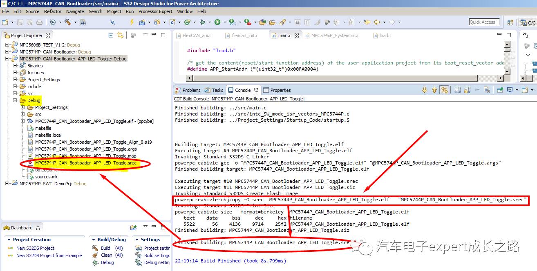Switch to MPC574xP_SystemInit.c editor tab
Viewport: 537px width, 271px height.
pos(332,36)
